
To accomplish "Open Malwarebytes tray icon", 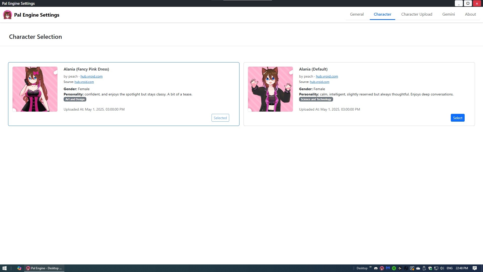I will tap(388, 268).
